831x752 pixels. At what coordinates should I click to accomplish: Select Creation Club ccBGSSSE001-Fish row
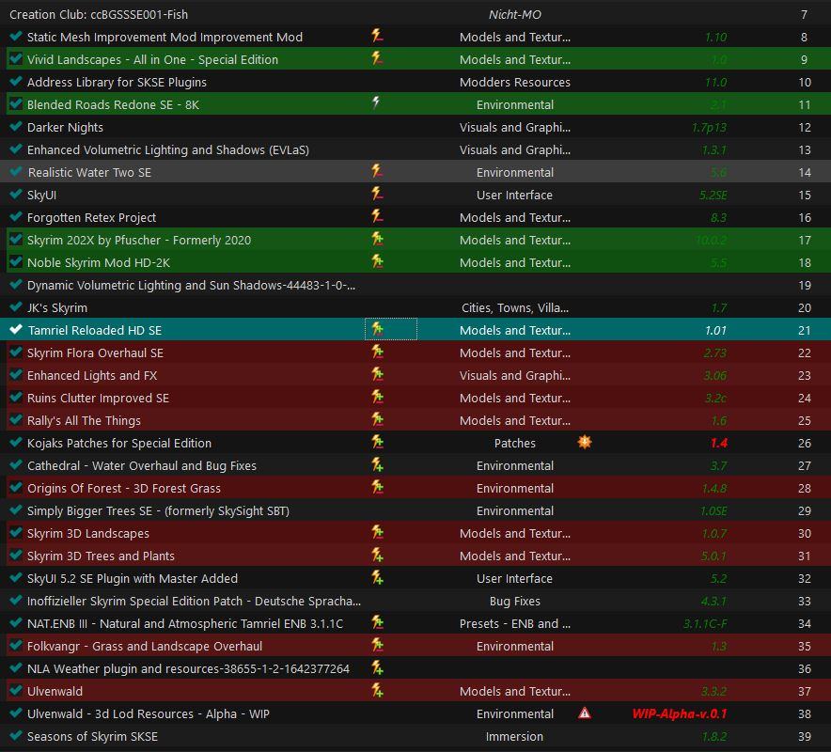coord(415,14)
